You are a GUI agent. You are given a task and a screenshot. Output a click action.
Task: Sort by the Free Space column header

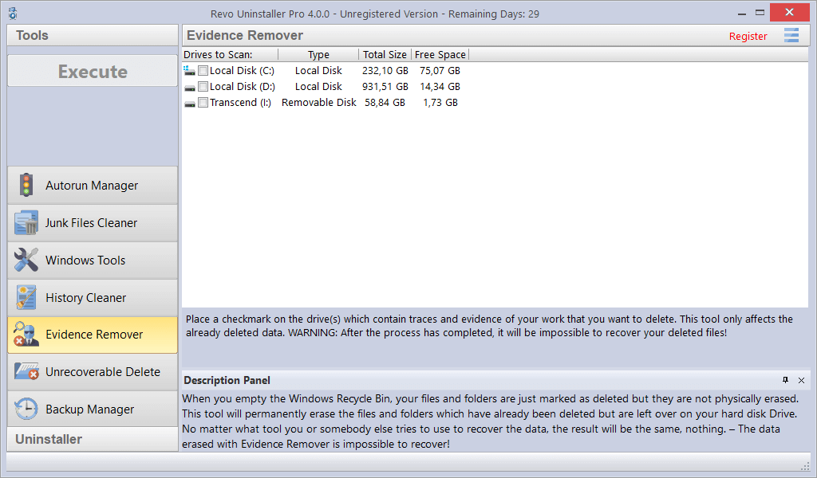440,54
